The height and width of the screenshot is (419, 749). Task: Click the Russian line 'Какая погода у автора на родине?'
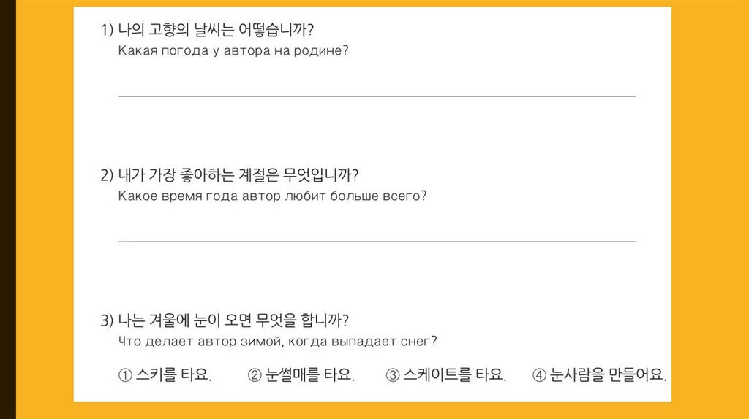(x=233, y=52)
